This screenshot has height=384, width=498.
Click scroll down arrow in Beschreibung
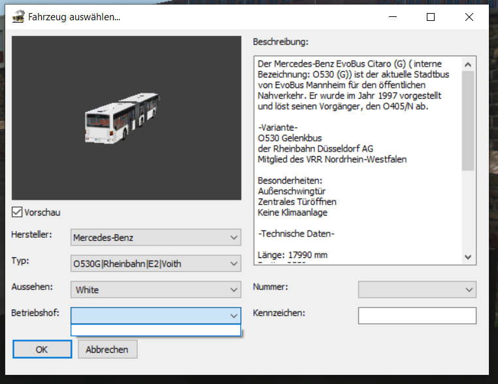tap(468, 257)
